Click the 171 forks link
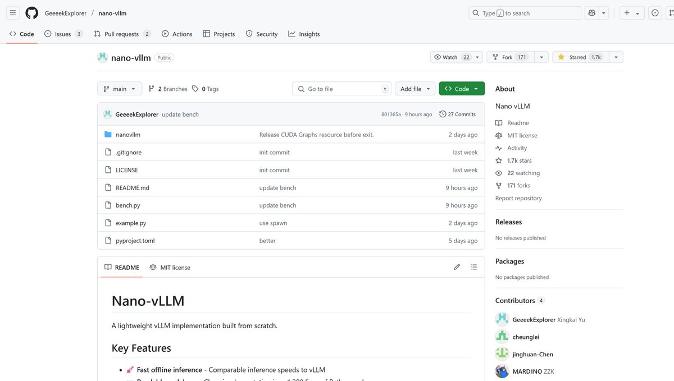The image size is (674, 381). pyautogui.click(x=513, y=185)
